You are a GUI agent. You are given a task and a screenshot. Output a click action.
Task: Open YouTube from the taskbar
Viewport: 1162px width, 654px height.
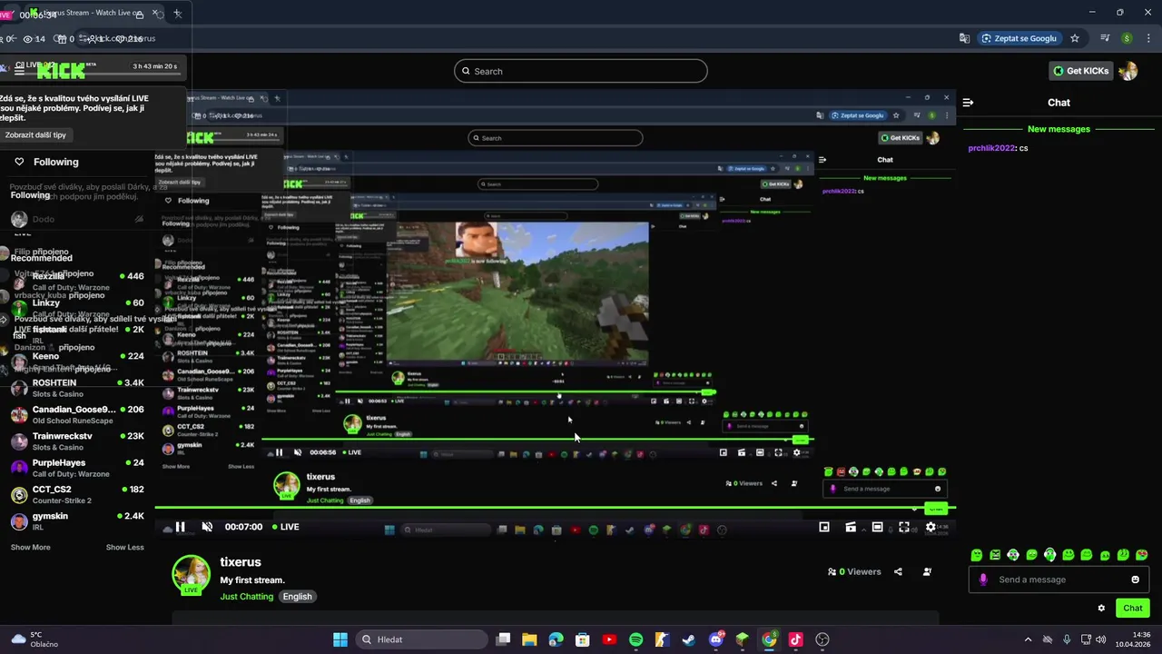[x=609, y=639]
